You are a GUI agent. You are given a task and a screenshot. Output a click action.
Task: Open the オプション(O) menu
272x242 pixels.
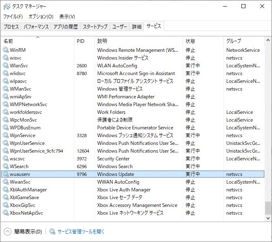coord(41,17)
